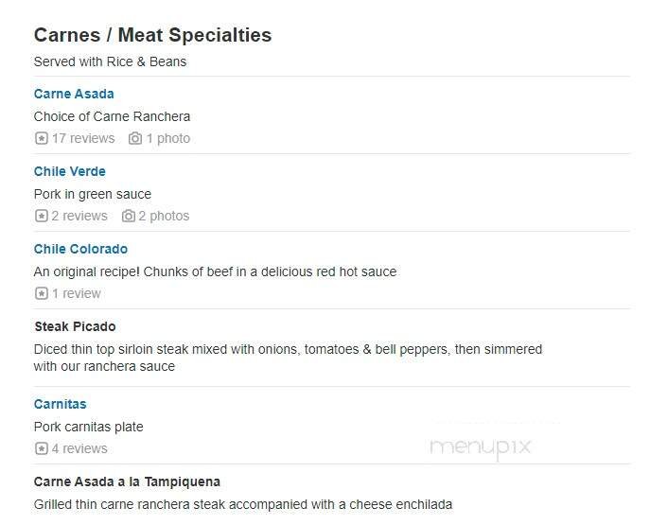View the 17 reviews for Carne Asada

(83, 138)
